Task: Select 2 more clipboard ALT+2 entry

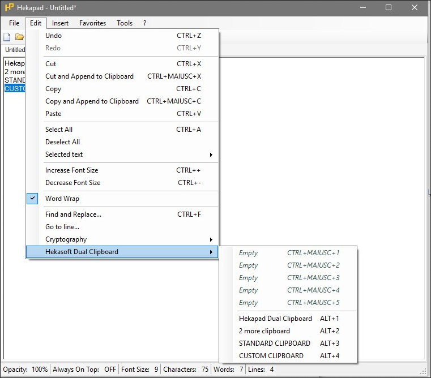Action: pos(288,331)
